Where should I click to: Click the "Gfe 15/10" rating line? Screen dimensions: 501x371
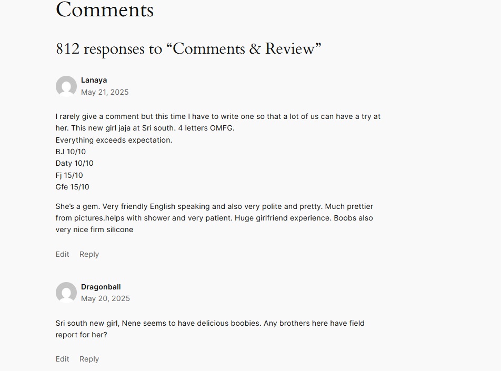pos(72,187)
